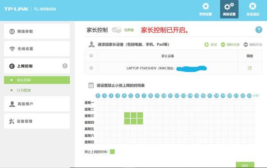Open 高级设置 double-gear icon
Image resolution: width=267 pixels, height=168 pixels.
229,7
